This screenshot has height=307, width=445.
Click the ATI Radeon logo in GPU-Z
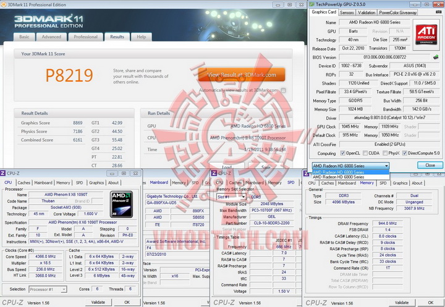pyautogui.click(x=426, y=35)
